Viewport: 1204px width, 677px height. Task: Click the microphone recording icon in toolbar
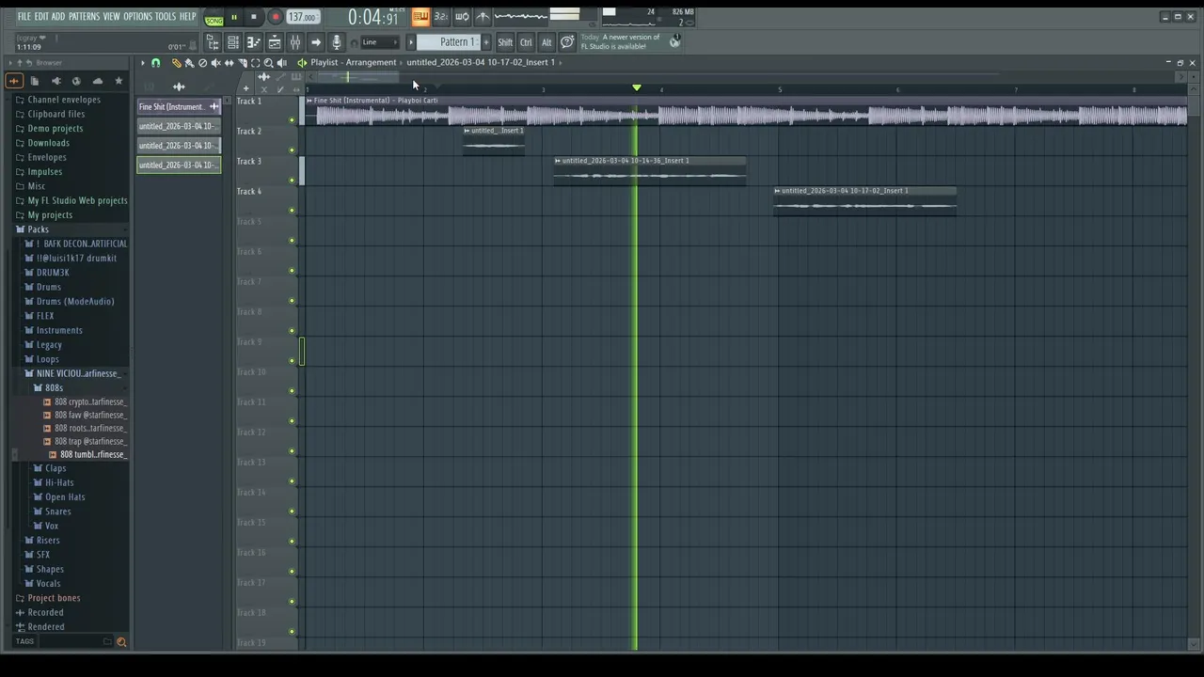[x=337, y=42]
